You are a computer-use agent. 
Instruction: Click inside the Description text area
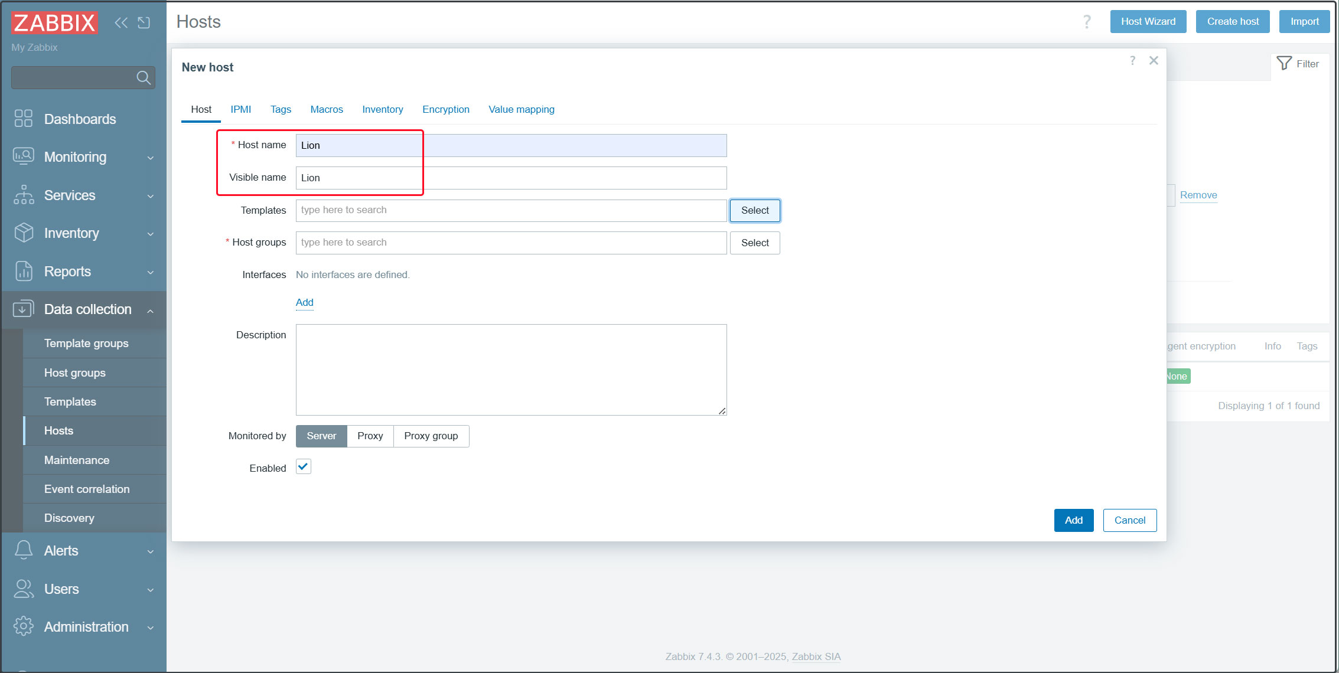pyautogui.click(x=511, y=369)
